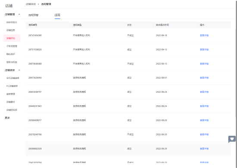This screenshot has height=168, width=237.
Task: View details for the 2022-09-18 violation
Action: pyautogui.click(x=204, y=35)
